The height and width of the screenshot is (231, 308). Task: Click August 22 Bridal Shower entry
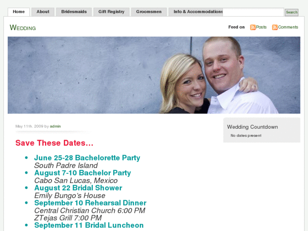(78, 188)
